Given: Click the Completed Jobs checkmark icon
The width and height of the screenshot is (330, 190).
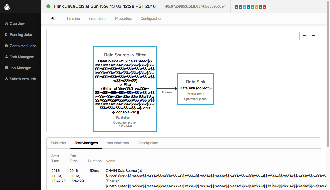Looking at the screenshot, I should [x=6, y=46].
